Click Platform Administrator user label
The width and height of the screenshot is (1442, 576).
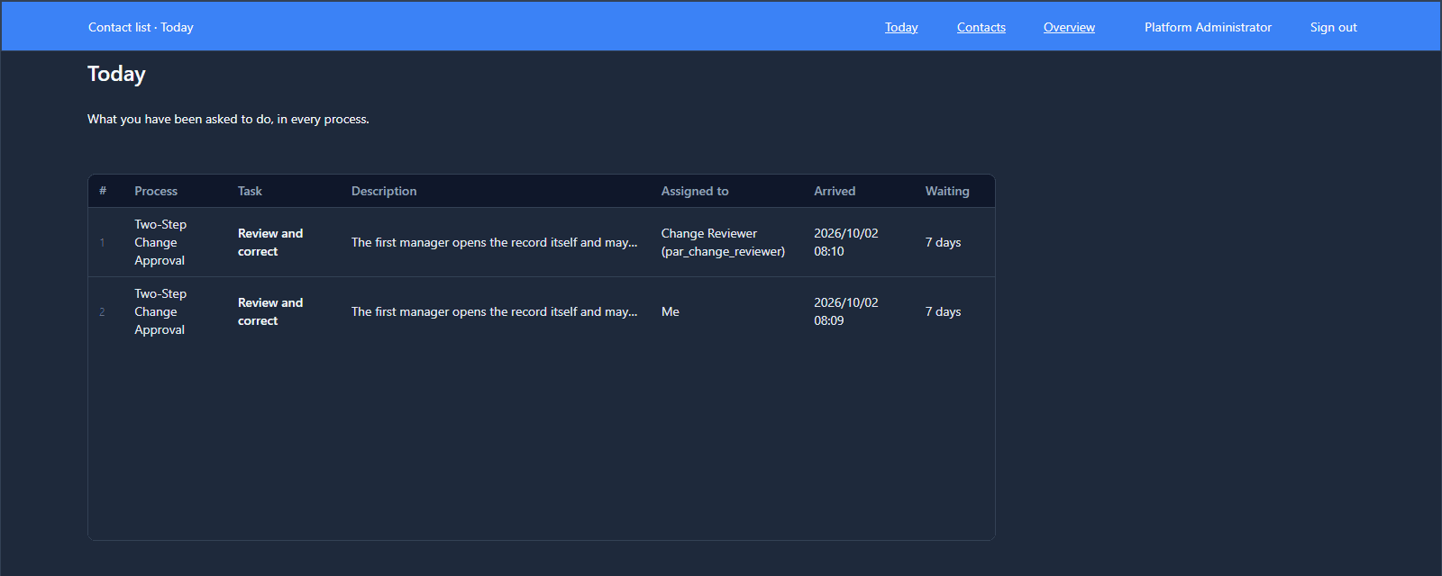(x=1208, y=27)
